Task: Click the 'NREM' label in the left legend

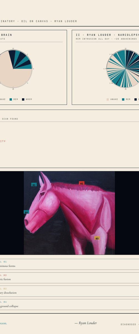Action: coord(29,99)
